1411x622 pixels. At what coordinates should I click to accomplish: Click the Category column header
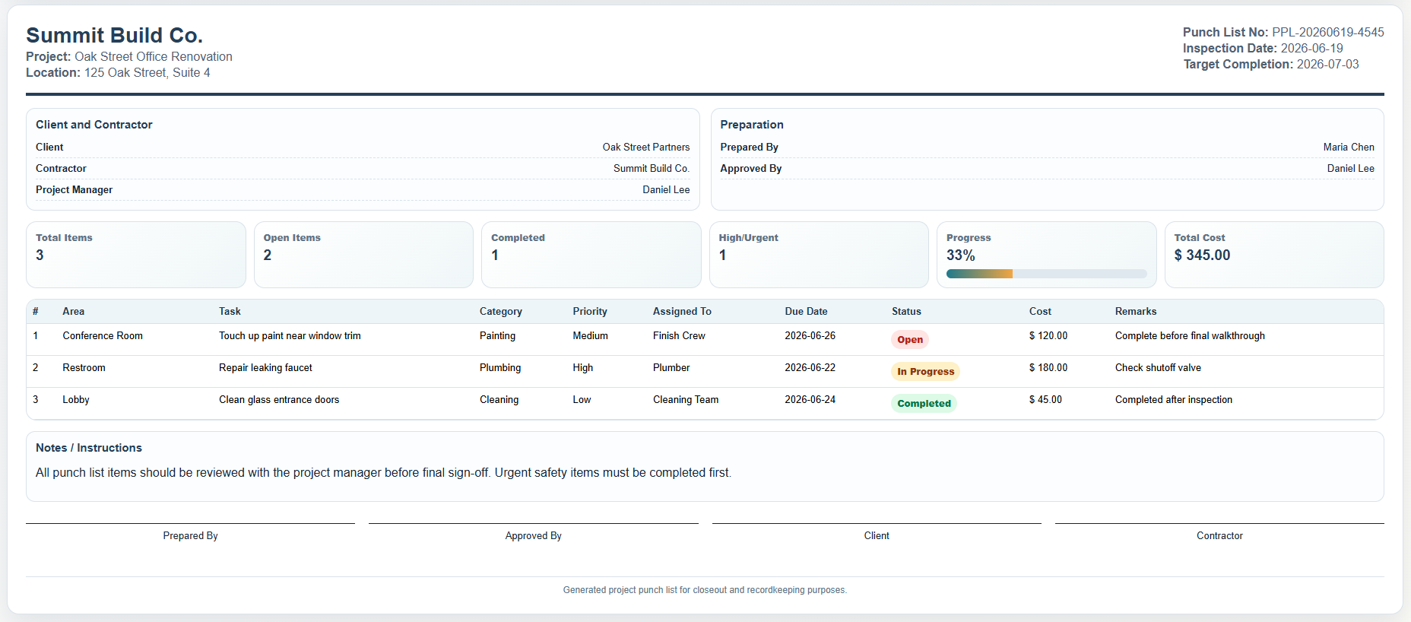[x=501, y=312]
